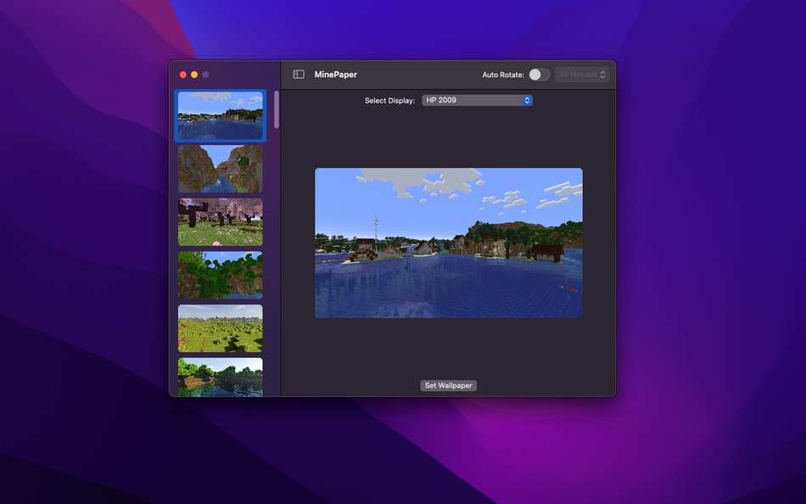Enable the Auto Rotate switch

(540, 75)
